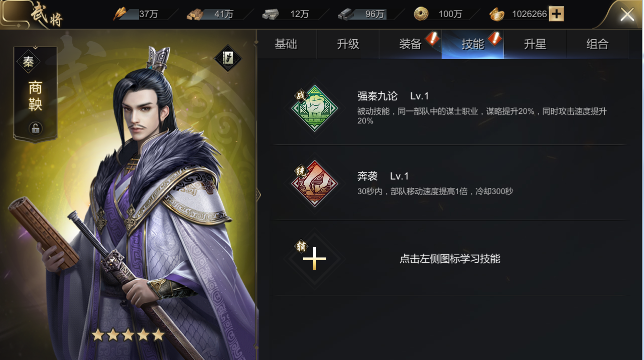Switch to the 基础 tab
Screen dimensions: 644x360
pyautogui.click(x=286, y=44)
